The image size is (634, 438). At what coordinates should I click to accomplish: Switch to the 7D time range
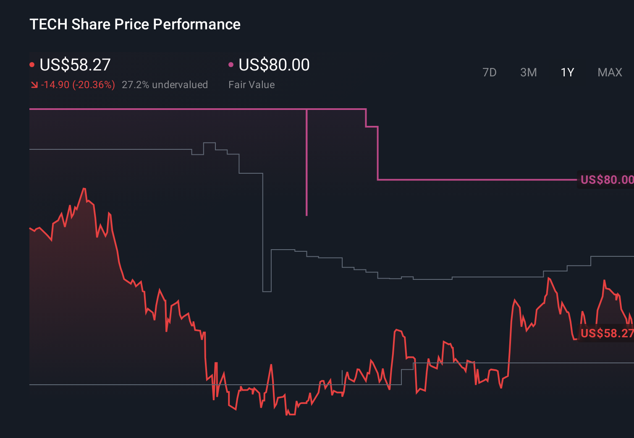click(x=490, y=72)
